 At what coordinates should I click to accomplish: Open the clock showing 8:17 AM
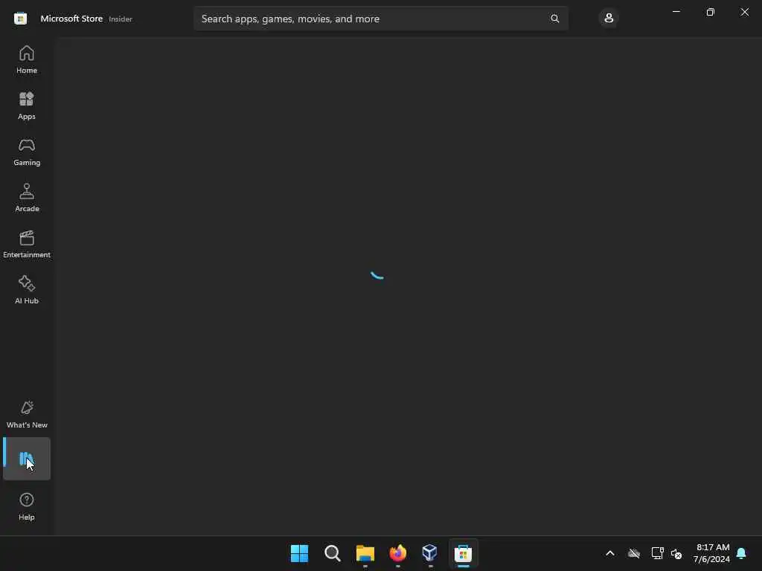[x=711, y=553]
